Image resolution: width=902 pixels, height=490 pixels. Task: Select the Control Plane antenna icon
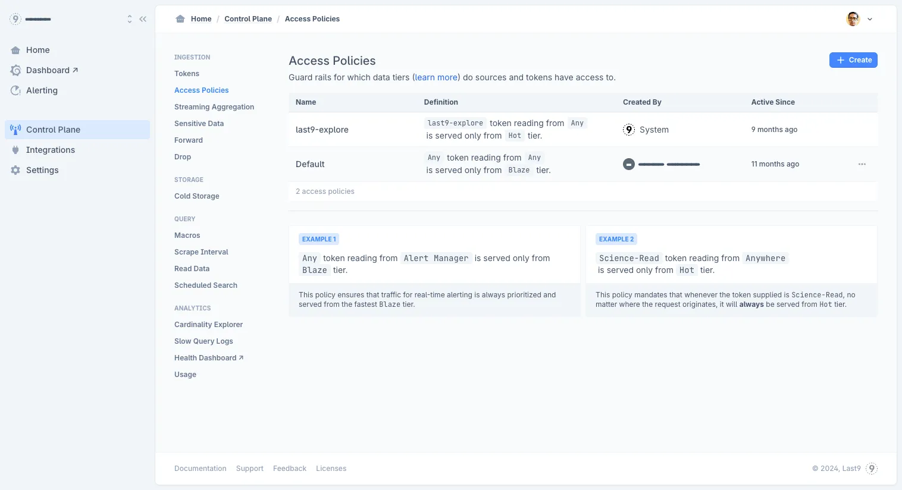pos(16,130)
